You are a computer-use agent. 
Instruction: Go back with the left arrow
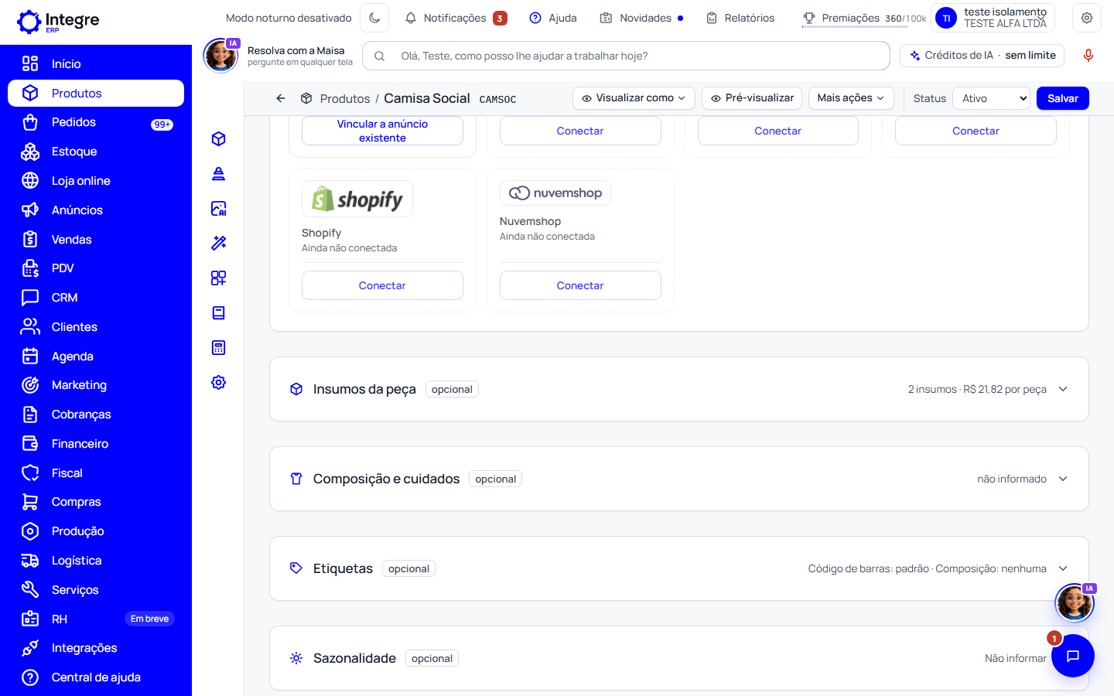click(x=281, y=98)
